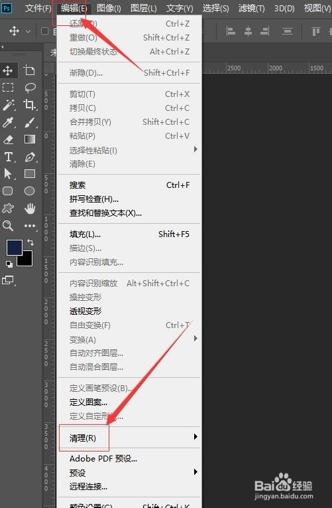Select the Pen tool

(30, 157)
